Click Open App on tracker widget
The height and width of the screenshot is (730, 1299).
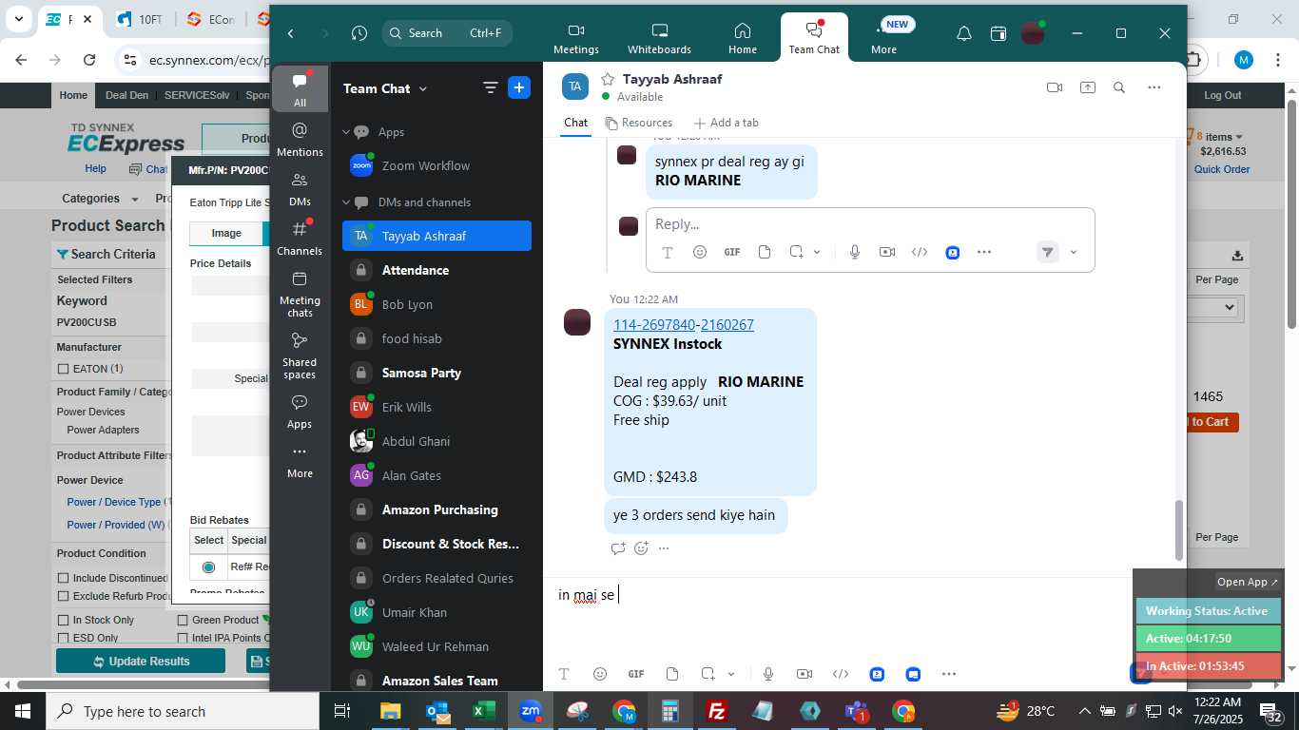[1248, 582]
